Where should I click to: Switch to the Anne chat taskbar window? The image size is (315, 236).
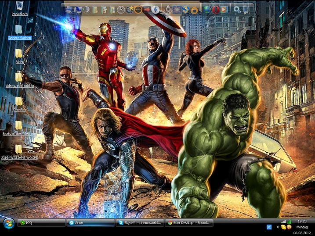coord(91,223)
